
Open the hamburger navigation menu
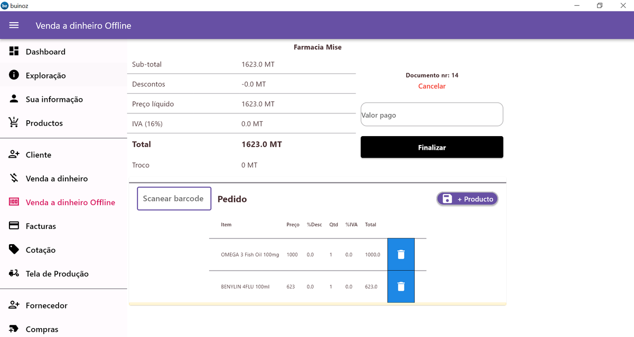click(x=14, y=25)
